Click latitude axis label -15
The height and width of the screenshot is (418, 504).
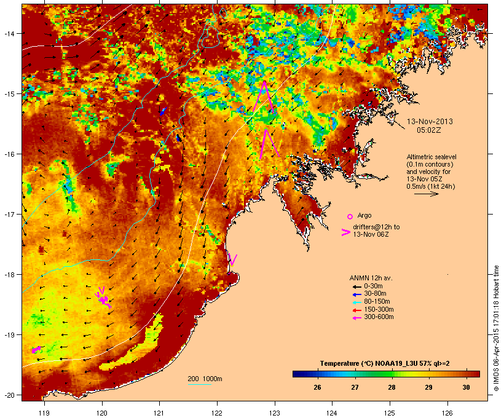click(x=10, y=94)
